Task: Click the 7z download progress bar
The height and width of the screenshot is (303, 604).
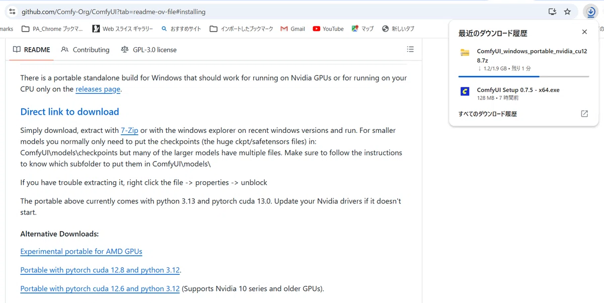Action: [x=523, y=77]
